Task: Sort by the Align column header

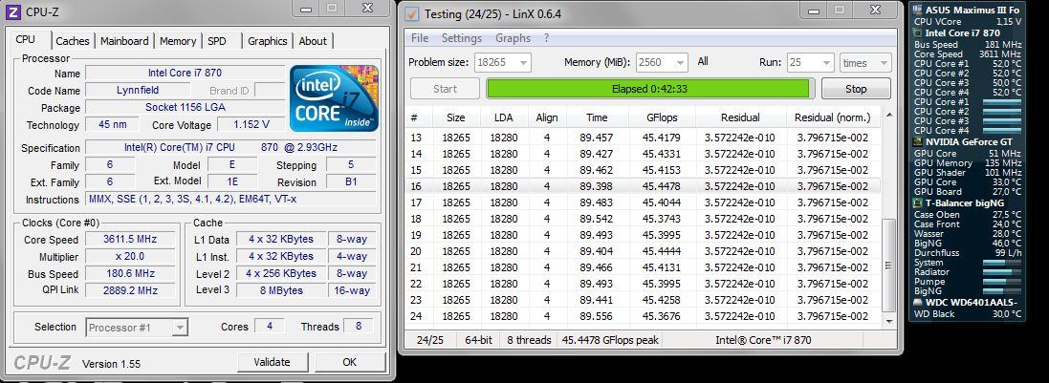Action: click(x=547, y=117)
